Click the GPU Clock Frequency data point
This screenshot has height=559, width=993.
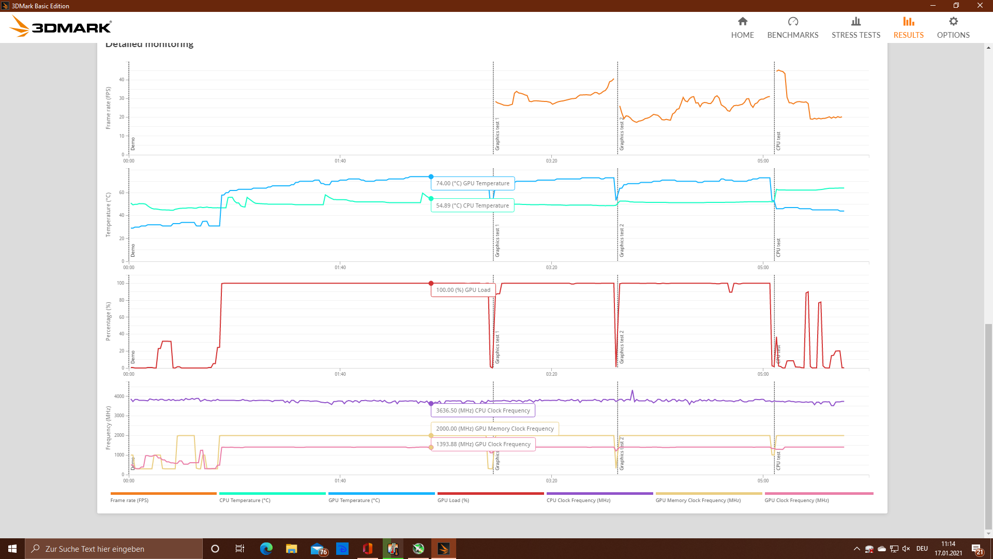coord(431,447)
